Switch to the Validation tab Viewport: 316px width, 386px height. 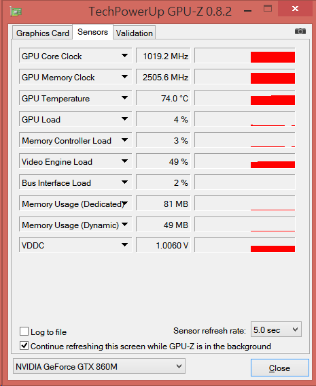(134, 33)
